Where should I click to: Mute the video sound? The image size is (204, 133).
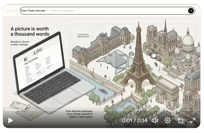click(155, 120)
